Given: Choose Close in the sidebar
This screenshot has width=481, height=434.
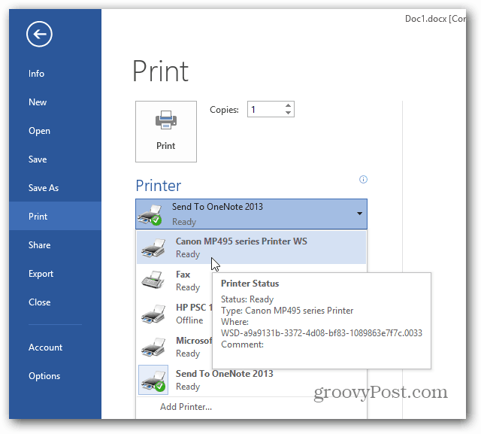Looking at the screenshot, I should tap(55, 302).
